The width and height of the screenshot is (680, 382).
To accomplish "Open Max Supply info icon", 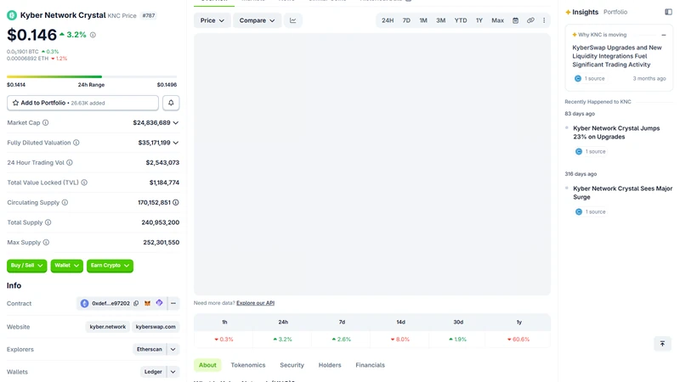I will coord(46,243).
